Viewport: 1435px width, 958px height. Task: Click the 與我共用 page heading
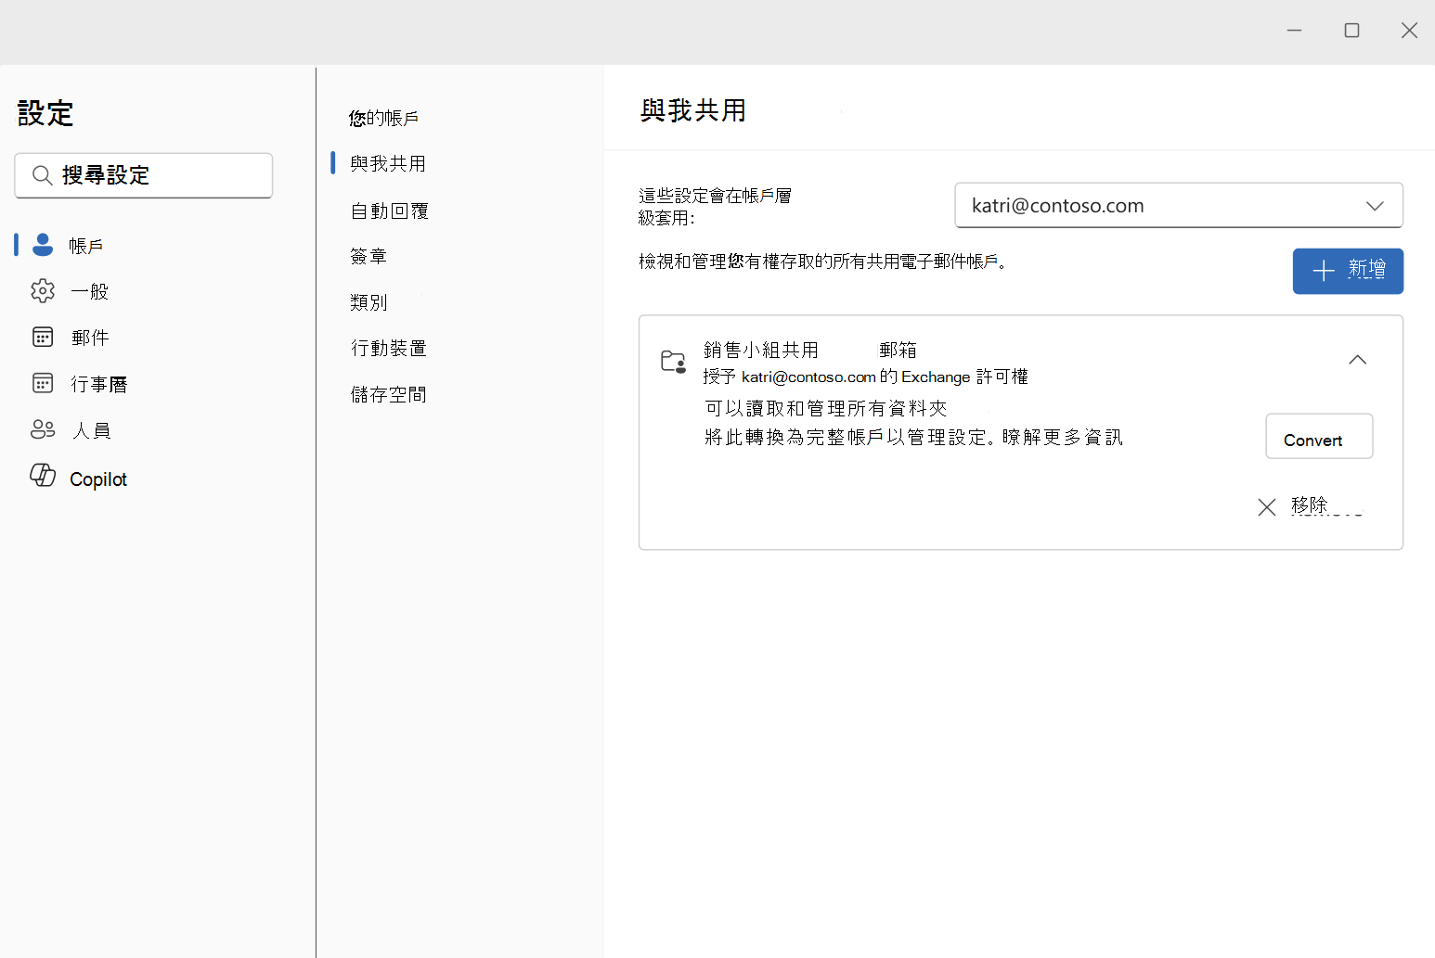click(x=693, y=110)
